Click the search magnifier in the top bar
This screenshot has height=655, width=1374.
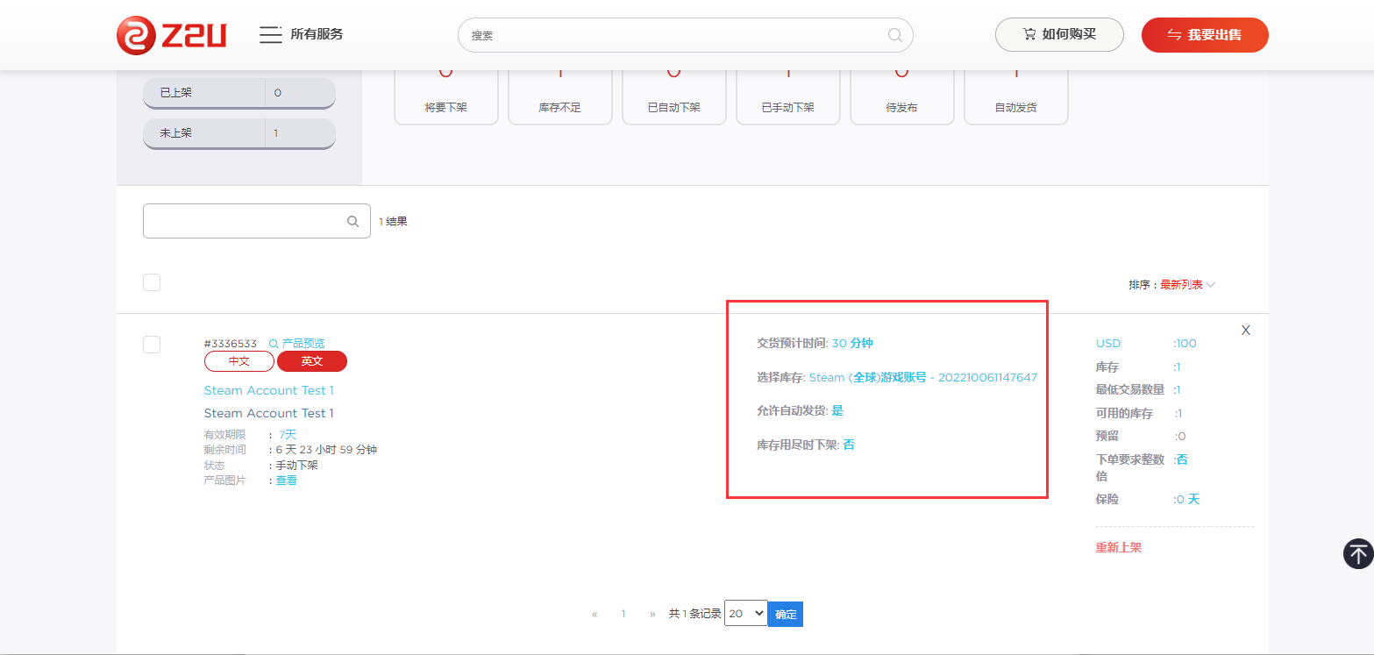pyautogui.click(x=894, y=35)
